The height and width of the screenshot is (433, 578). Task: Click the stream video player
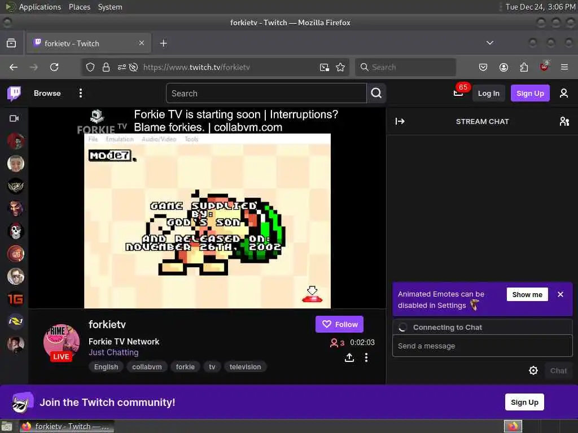coord(207,208)
